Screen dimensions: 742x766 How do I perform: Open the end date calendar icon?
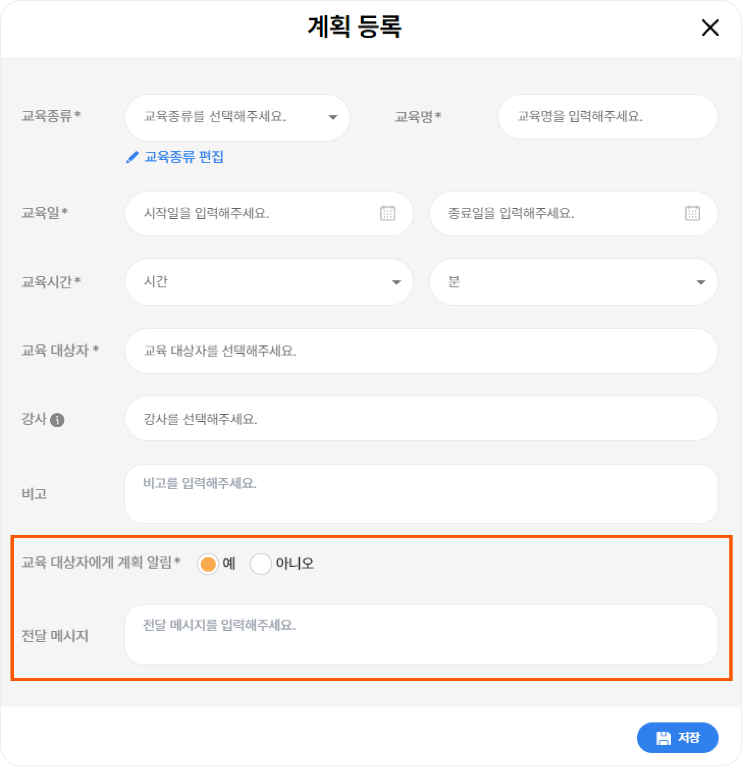click(692, 213)
